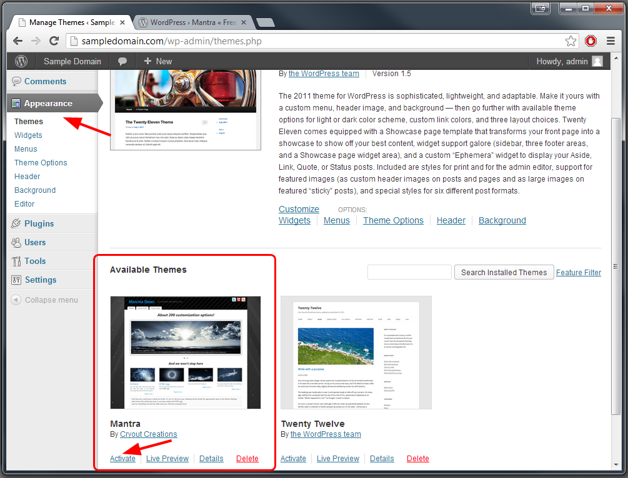The width and height of the screenshot is (628, 478).
Task: Click the Appearance menu icon
Action: click(x=16, y=104)
